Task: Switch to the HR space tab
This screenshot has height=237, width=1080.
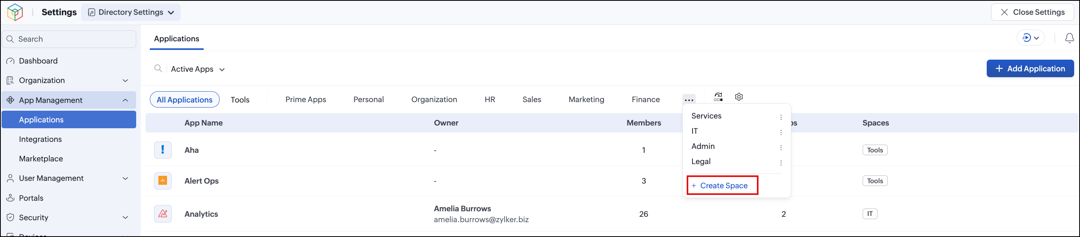Action: pos(490,100)
